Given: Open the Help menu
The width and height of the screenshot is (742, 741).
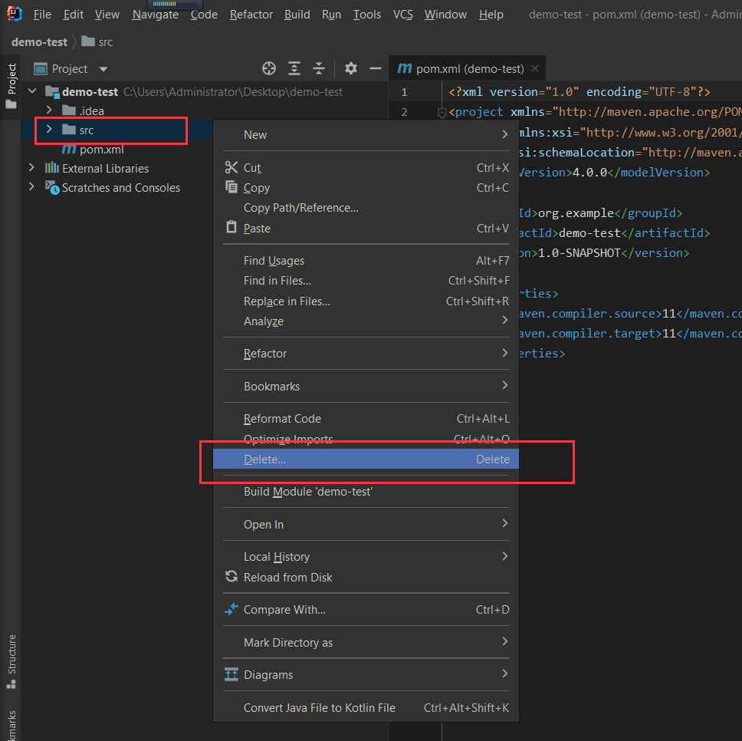Looking at the screenshot, I should [491, 15].
